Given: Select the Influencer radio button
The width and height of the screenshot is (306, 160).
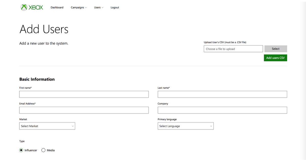Looking at the screenshot, I should pyautogui.click(x=21, y=150).
